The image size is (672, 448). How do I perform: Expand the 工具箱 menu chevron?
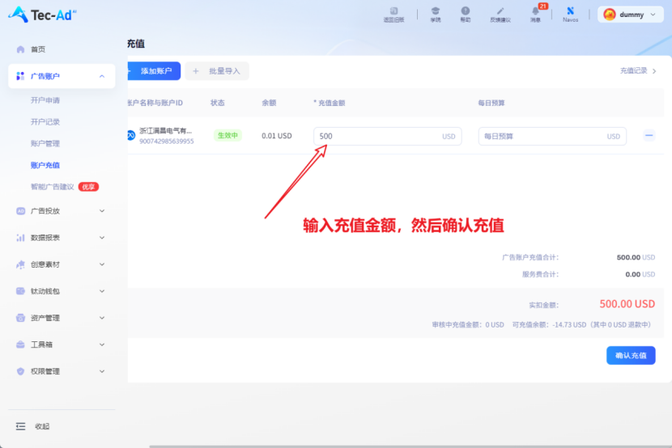coord(102,344)
